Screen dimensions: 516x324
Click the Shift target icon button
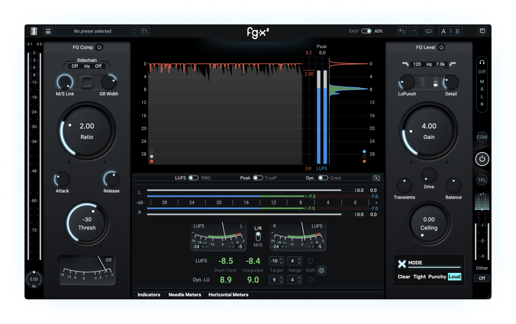[x=321, y=271]
